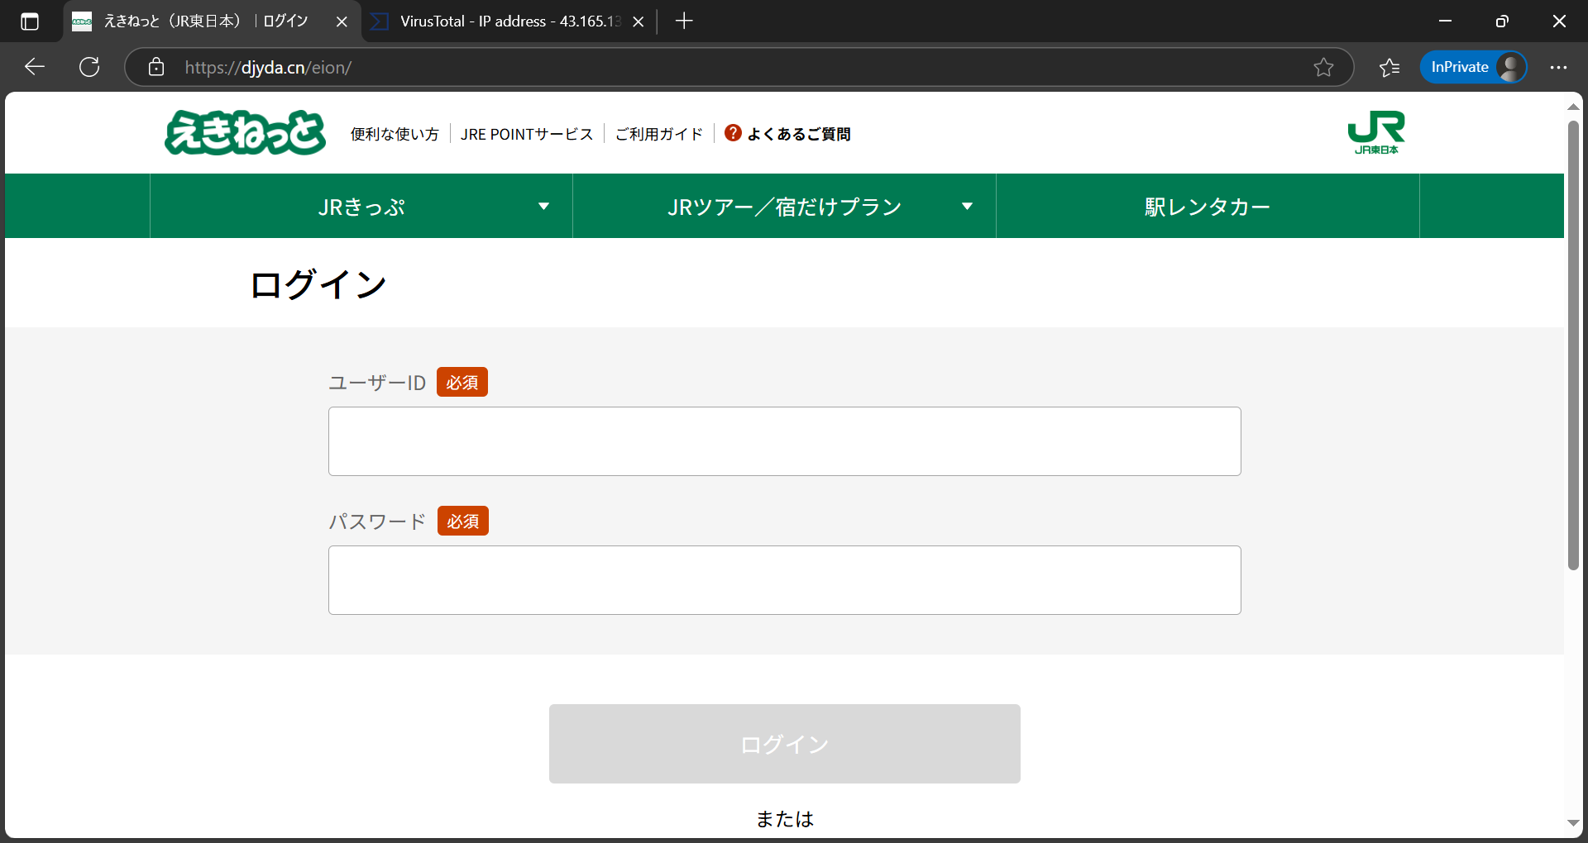Open the JRE POINTサービス link

[x=527, y=134]
